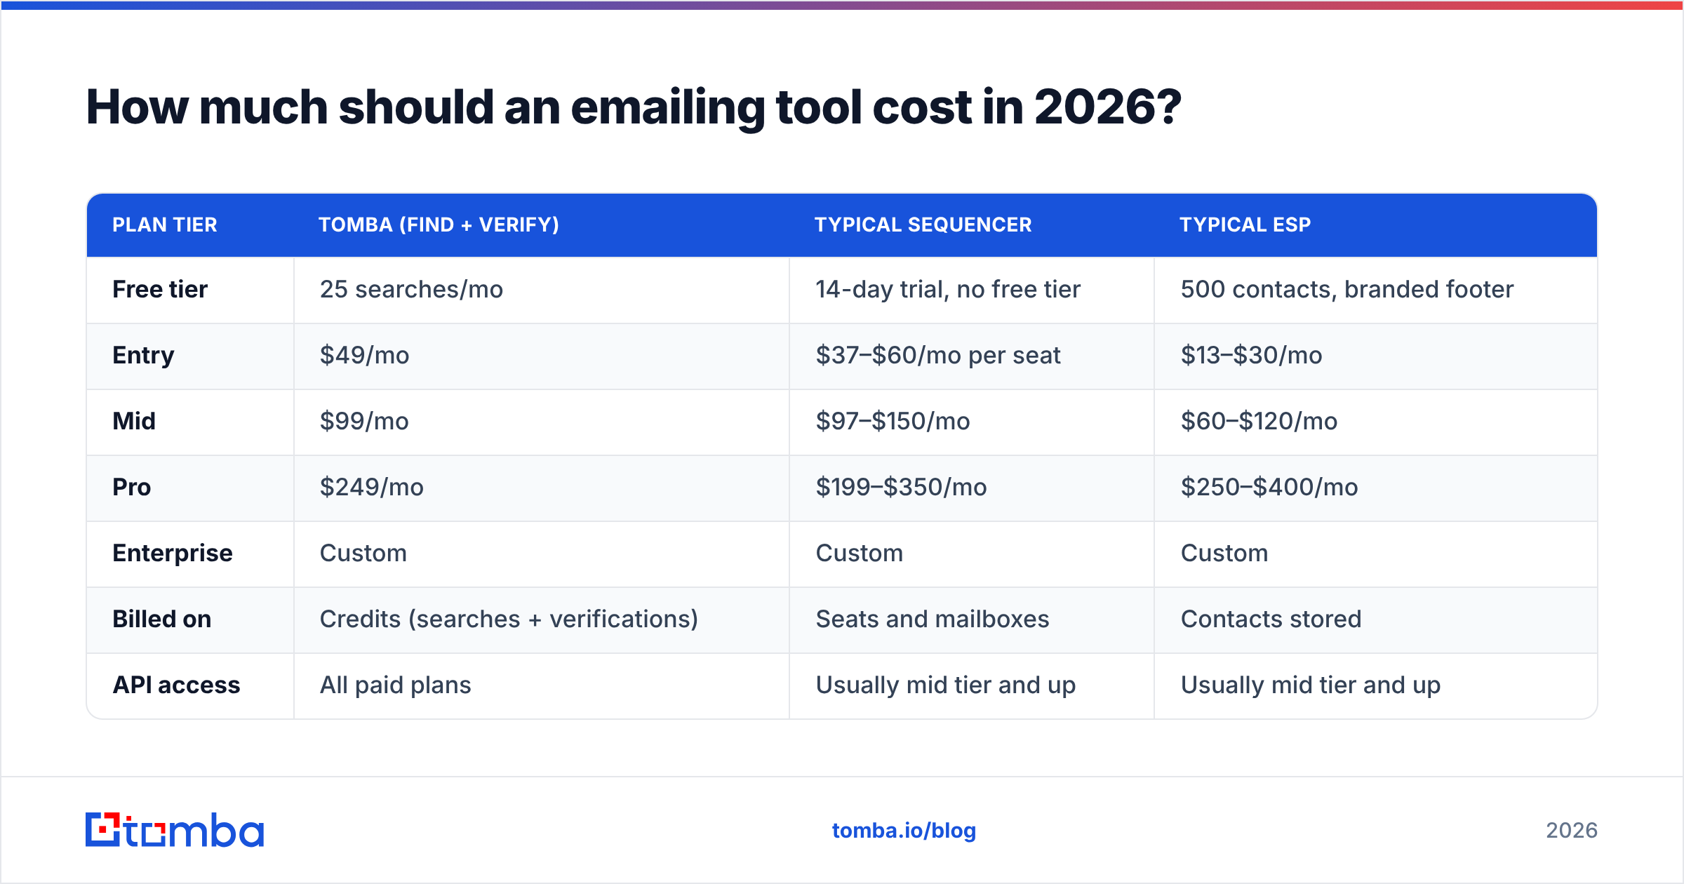Click the tomba logo

click(x=175, y=830)
